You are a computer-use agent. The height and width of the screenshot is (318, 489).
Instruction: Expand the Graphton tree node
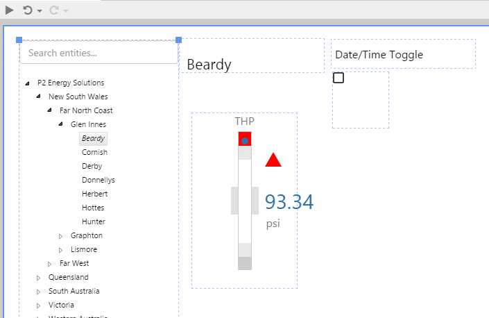point(61,235)
